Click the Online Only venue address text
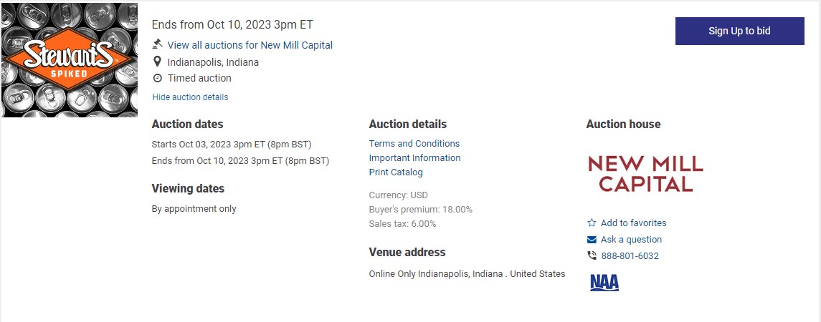Viewport: 821px width, 322px height. click(467, 273)
